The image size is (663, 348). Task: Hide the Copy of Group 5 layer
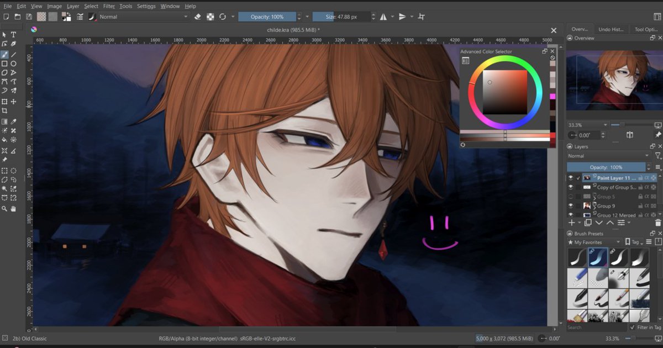pyautogui.click(x=571, y=187)
